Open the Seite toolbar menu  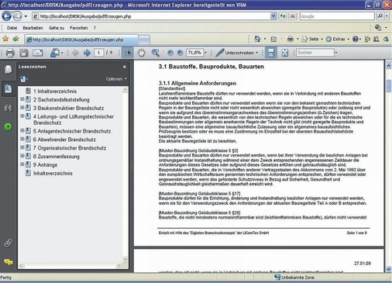click(x=312, y=39)
